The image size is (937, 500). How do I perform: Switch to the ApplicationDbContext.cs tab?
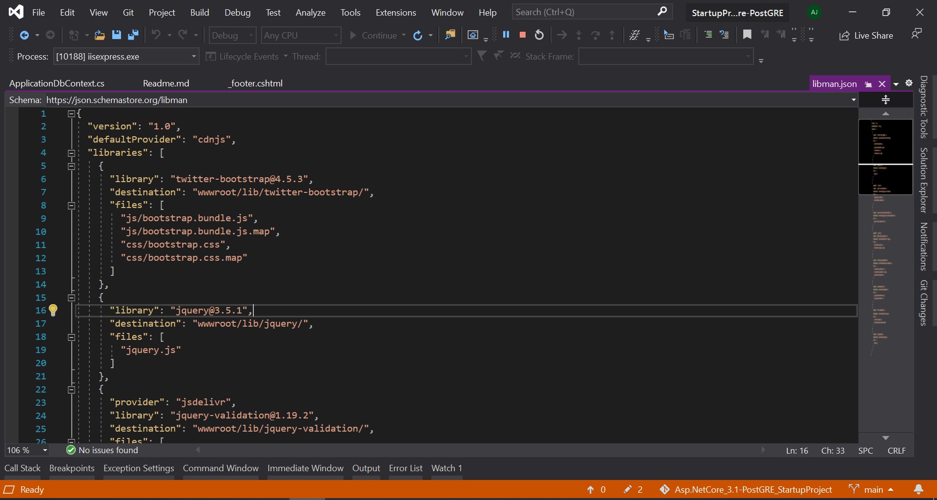coord(57,83)
